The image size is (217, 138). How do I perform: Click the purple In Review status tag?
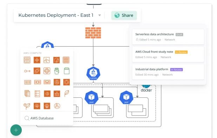pyautogui.click(x=177, y=70)
